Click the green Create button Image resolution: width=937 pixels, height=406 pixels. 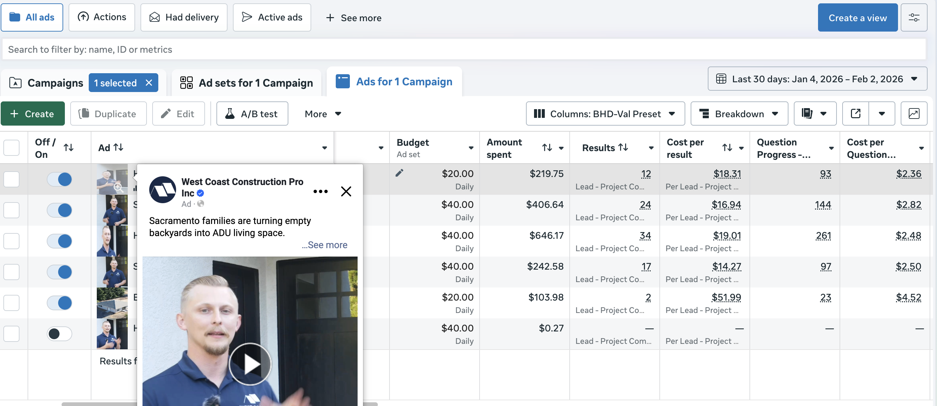pos(33,114)
